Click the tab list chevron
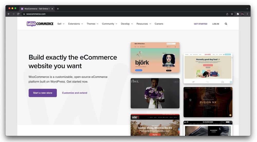257x142 pixels. pyautogui.click(x=247, y=9)
